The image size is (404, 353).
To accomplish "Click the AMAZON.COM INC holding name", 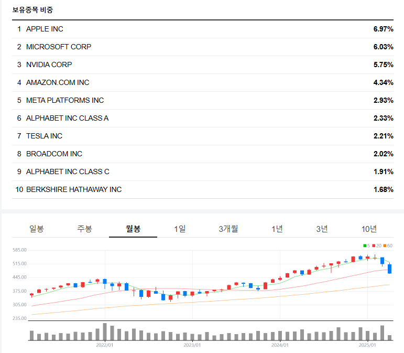I will [x=58, y=82].
